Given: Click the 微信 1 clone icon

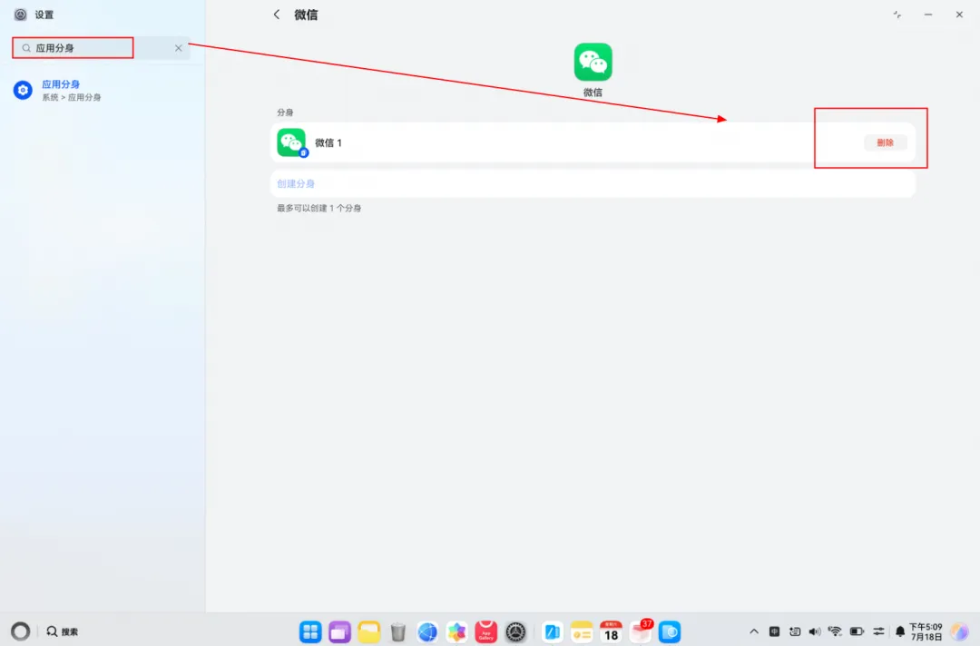Looking at the screenshot, I should [x=292, y=142].
